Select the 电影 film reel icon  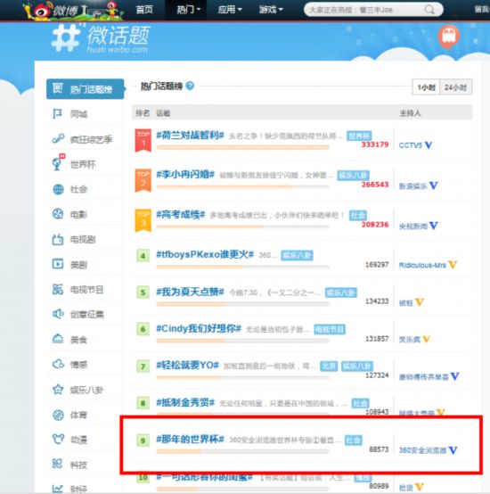[58, 214]
